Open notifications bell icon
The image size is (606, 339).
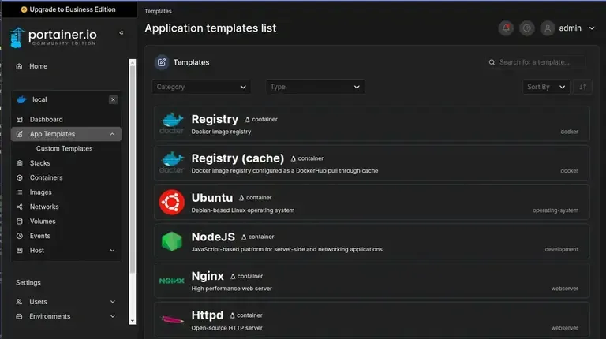pyautogui.click(x=506, y=28)
